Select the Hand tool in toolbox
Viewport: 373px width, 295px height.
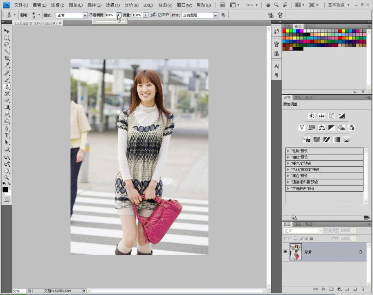pyautogui.click(x=7, y=171)
